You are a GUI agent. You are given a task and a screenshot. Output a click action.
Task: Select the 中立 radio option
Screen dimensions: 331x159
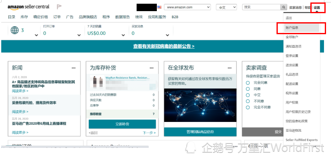pyautogui.click(x=248, y=95)
